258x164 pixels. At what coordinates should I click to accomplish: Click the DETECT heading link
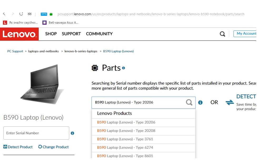point(246,96)
